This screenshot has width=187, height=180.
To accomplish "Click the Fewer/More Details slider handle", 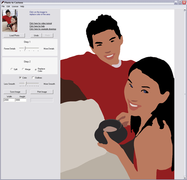I will (x=25, y=48).
